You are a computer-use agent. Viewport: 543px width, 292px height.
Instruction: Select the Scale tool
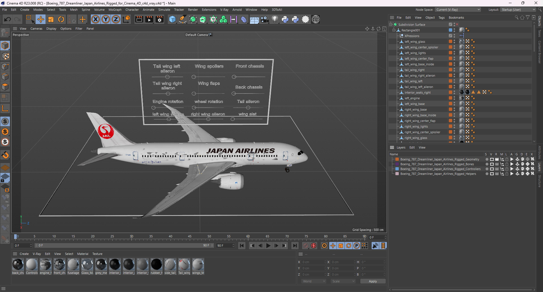(51, 19)
